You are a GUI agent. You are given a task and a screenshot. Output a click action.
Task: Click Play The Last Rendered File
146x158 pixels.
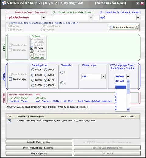click(107, 148)
